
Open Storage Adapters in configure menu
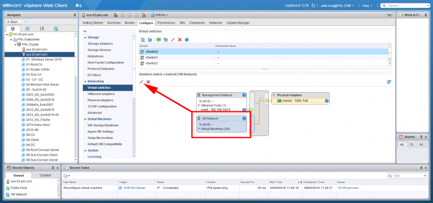coord(100,44)
